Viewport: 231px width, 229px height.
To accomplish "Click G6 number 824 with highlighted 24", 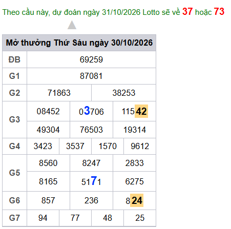I will 135,200.
